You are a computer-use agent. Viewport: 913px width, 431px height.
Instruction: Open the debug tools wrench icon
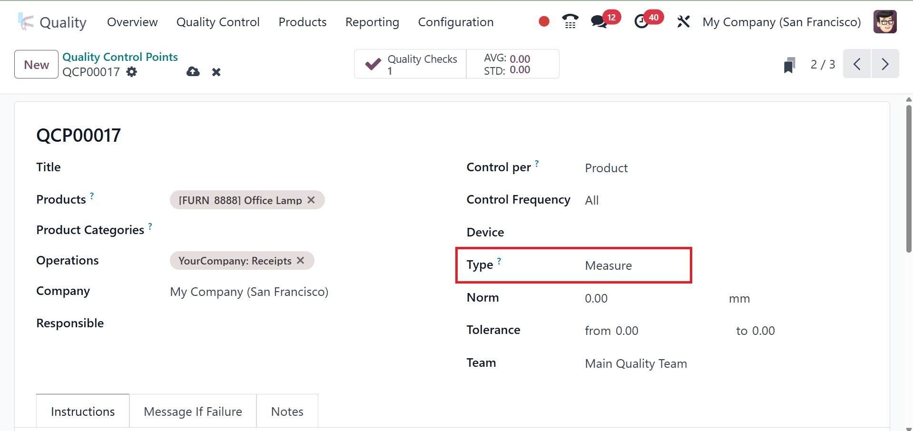(683, 22)
